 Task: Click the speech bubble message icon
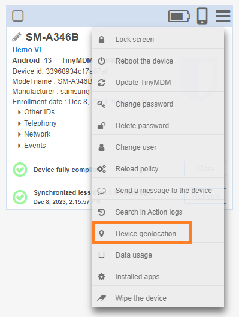click(x=101, y=191)
